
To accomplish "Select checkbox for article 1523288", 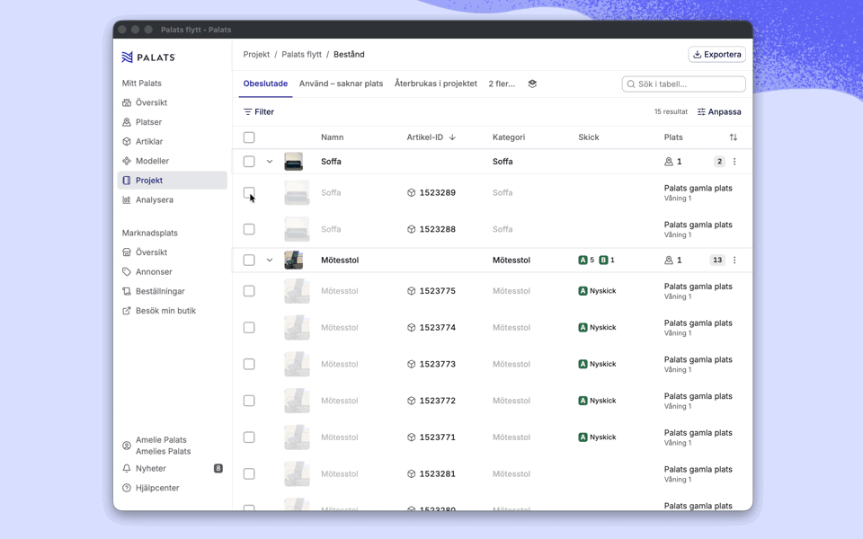I will click(249, 229).
